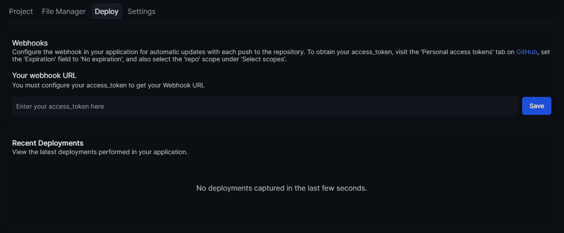Focus the access_token input field
This screenshot has width=564, height=233.
[x=265, y=106]
